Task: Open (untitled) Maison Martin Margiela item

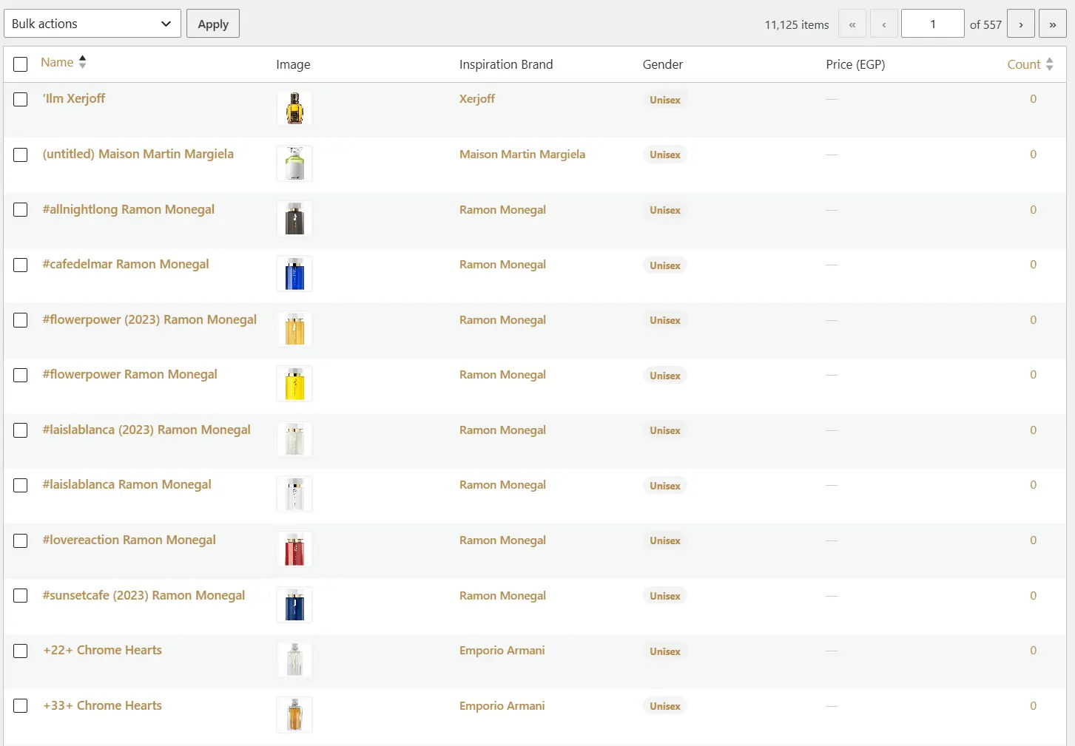Action: click(x=138, y=154)
